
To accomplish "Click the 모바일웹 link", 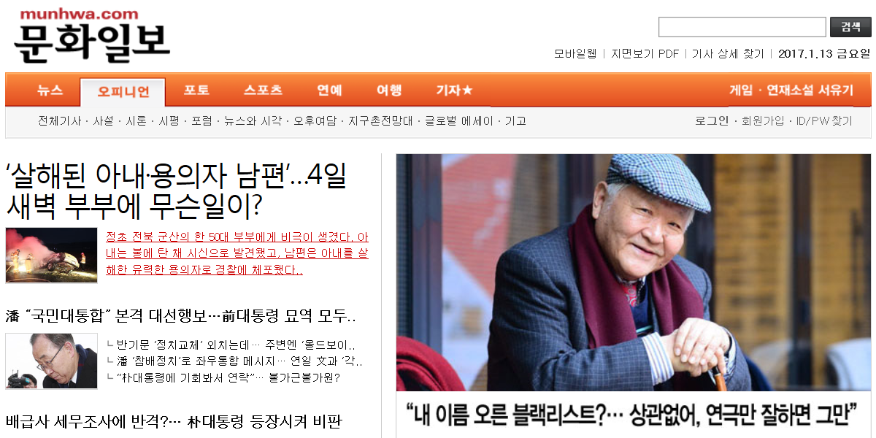I will (x=575, y=53).
